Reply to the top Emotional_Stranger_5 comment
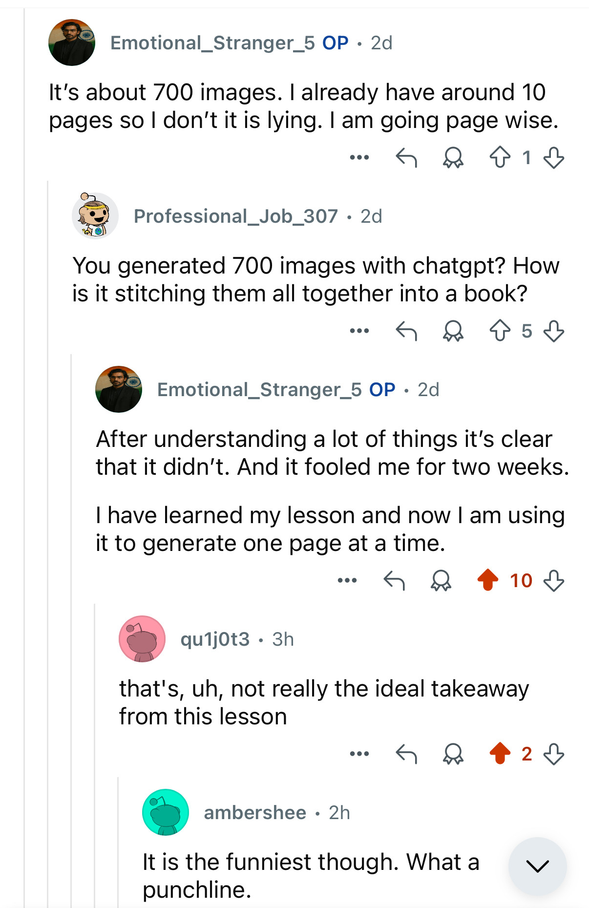Viewport: 589px width, 908px height. coord(407,157)
